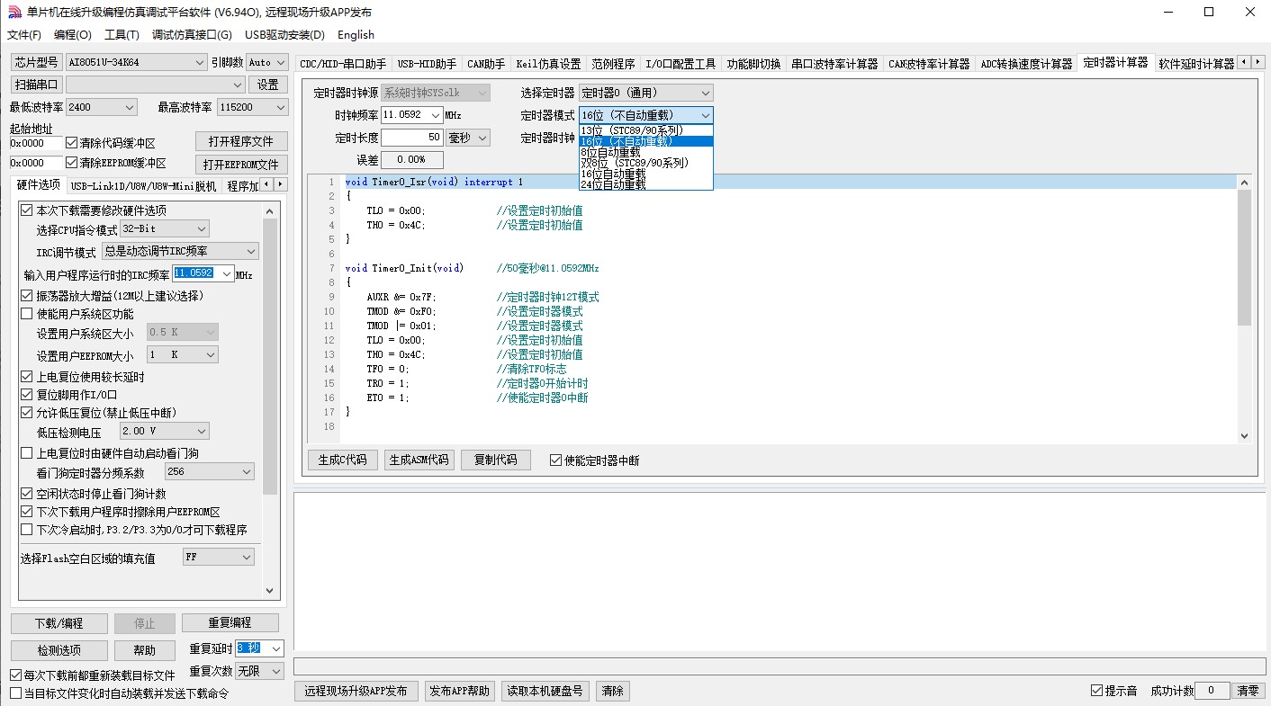Toggle '复位脚用作I/O口' checkbox
The image size is (1271, 706).
coord(26,395)
